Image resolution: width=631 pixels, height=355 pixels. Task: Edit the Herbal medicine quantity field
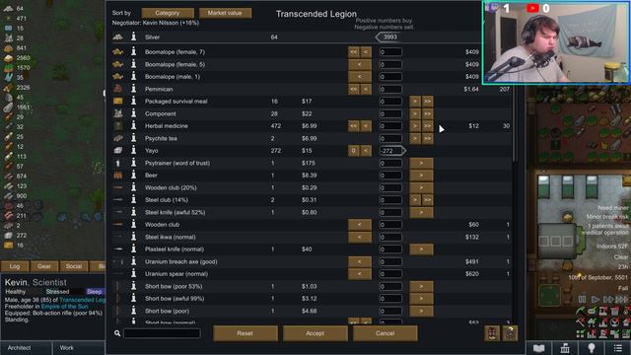[390, 126]
